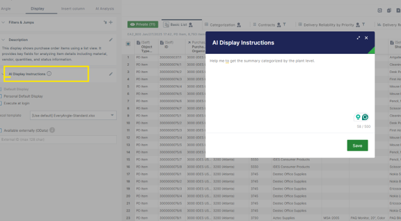Viewport: 401px width, 221px height.
Task: Click the link icon in top toolbar
Action: [x=380, y=10]
